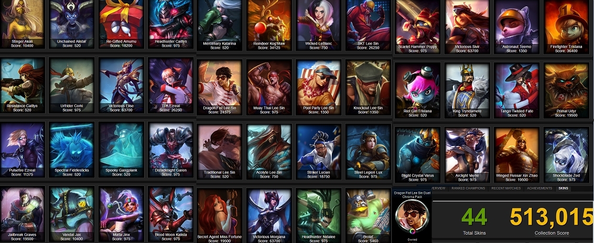Open the Pulsefire Ezreal skin thumbnail
This screenshot has height=243, width=594.
(x=23, y=150)
